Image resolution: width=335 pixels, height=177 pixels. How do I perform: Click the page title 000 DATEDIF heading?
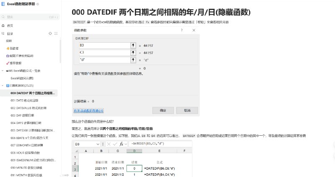click(x=161, y=12)
